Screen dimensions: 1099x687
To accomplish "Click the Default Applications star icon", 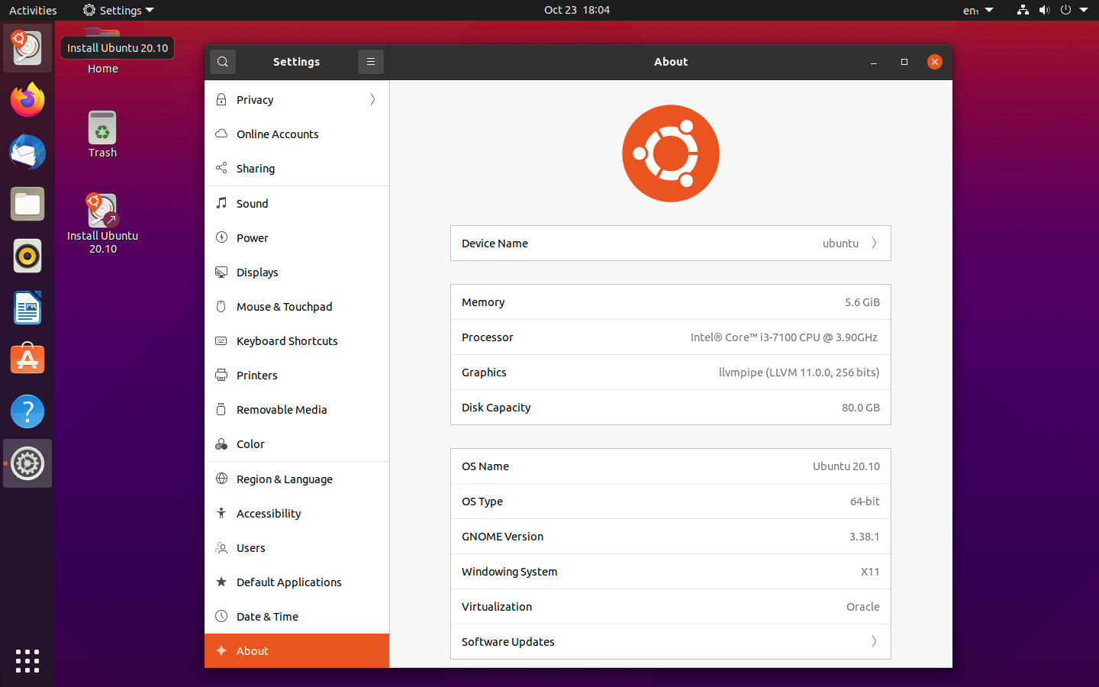I will click(221, 582).
